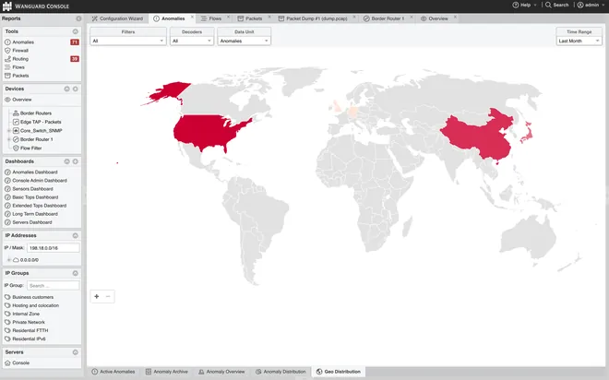Collapse the Tools panel
This screenshot has width=609, height=380.
click(x=76, y=31)
